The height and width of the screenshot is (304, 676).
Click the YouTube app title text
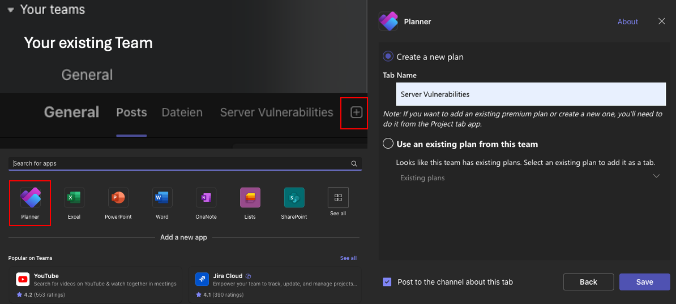[x=46, y=276]
